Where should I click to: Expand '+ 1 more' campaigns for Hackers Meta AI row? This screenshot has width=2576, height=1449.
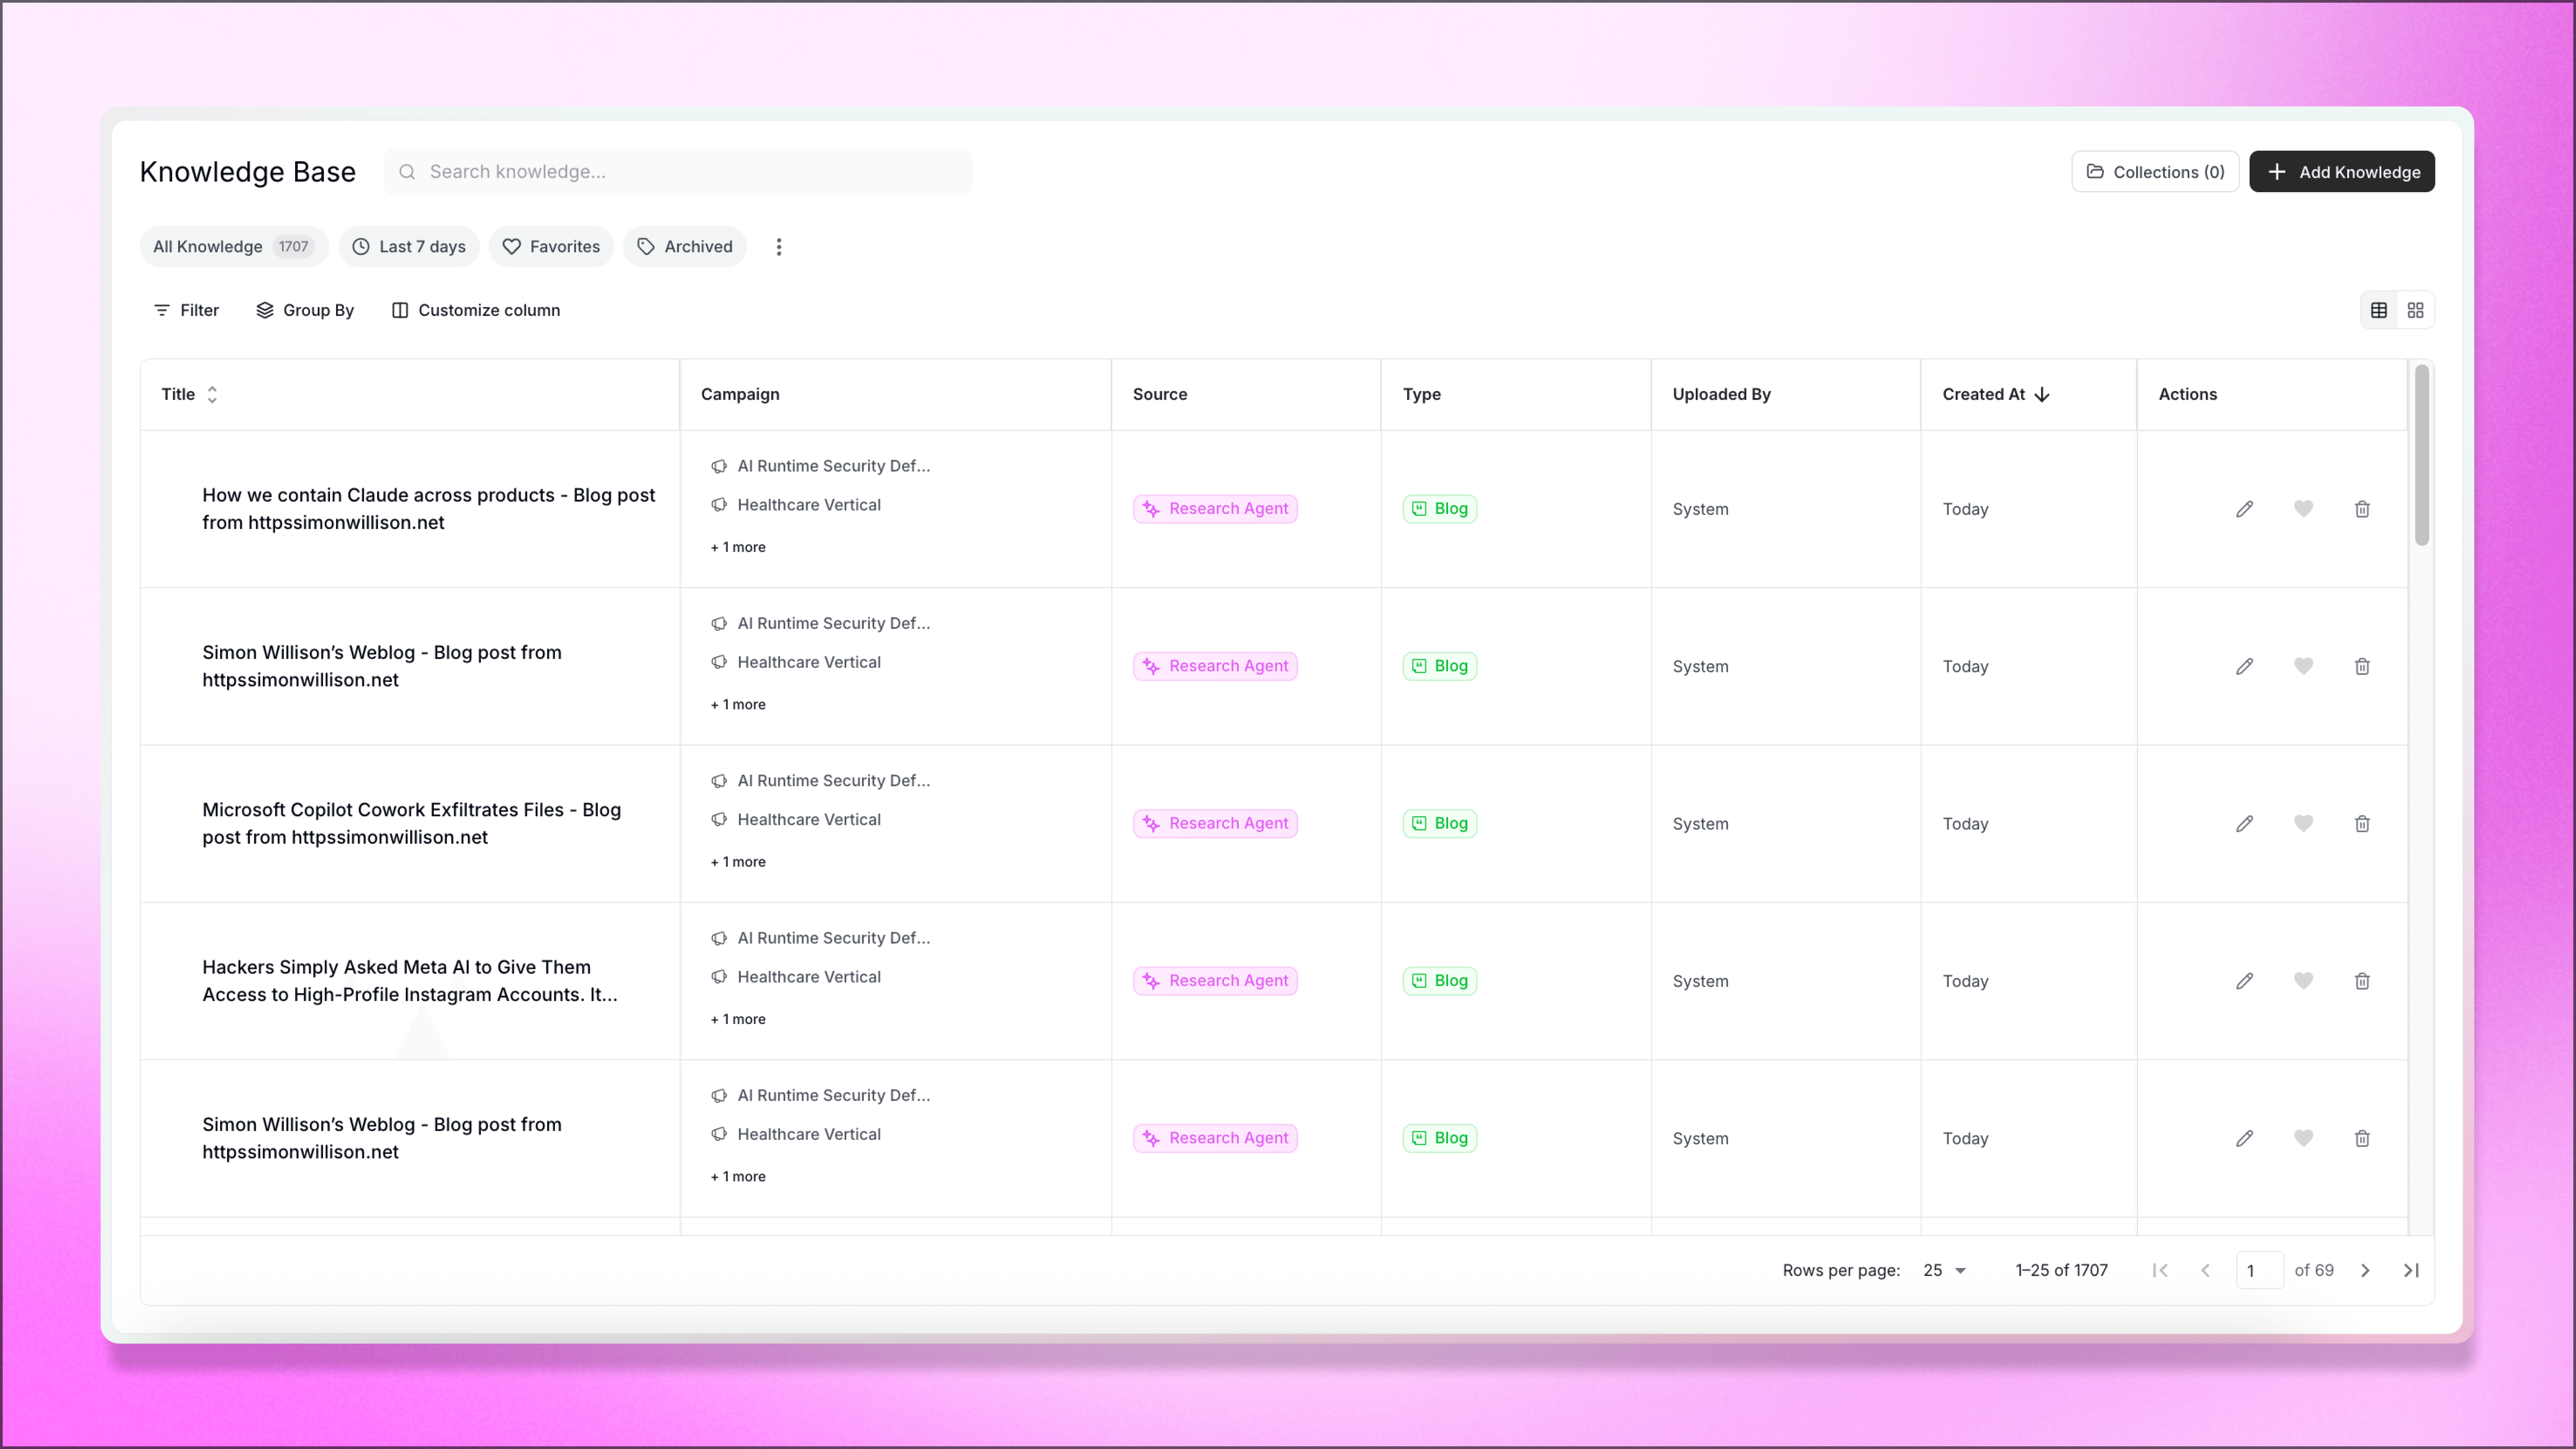tap(738, 1019)
